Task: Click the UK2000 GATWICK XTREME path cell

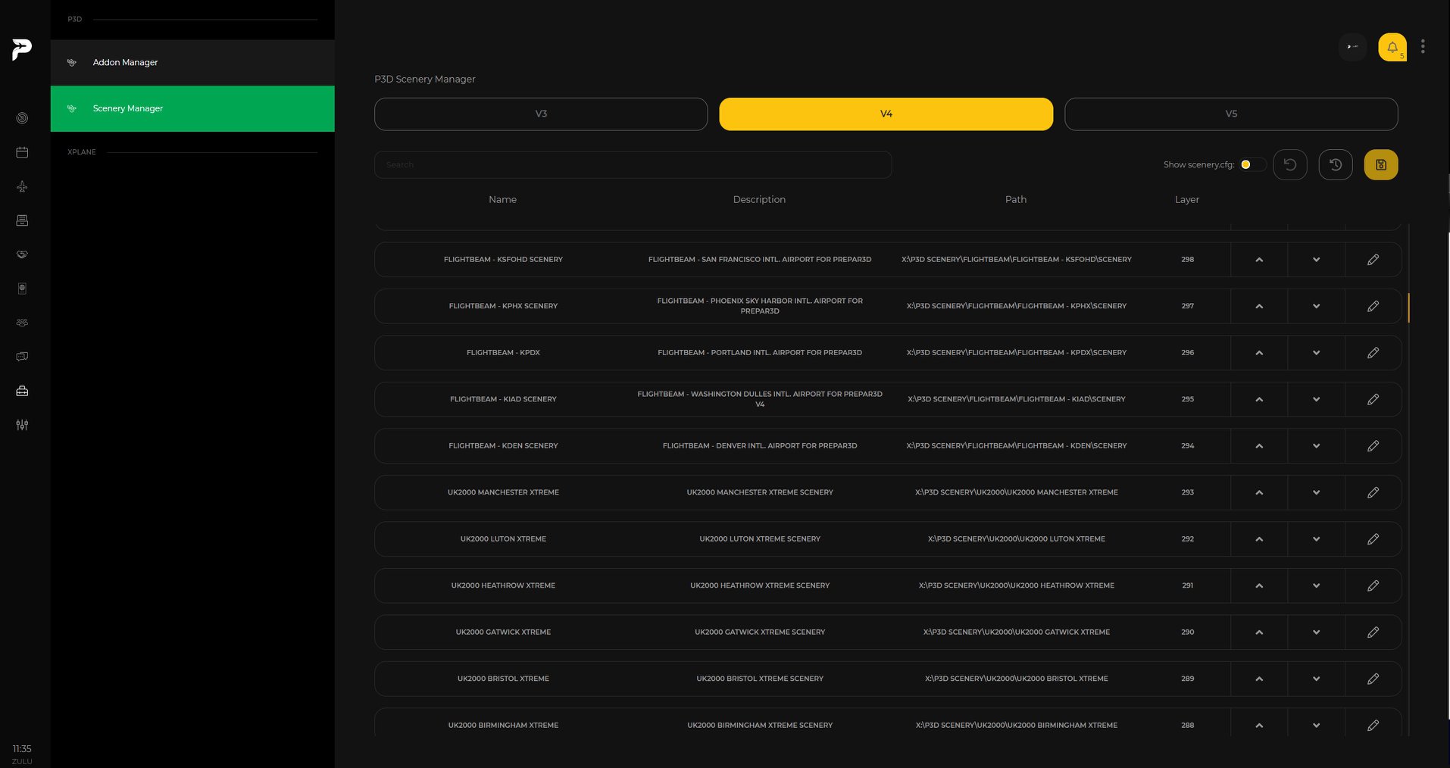Action: pos(1017,632)
